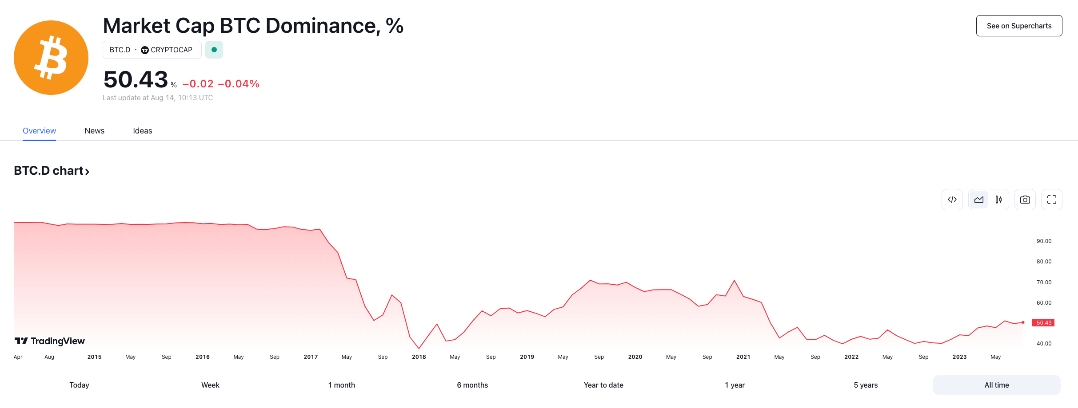1078x408 pixels.
Task: Select the Overview tab
Action: (x=39, y=131)
